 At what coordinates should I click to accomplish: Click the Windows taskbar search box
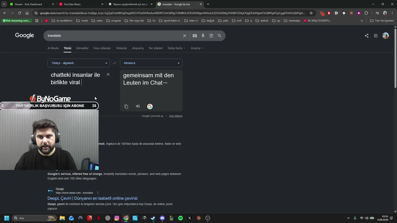click(34, 218)
